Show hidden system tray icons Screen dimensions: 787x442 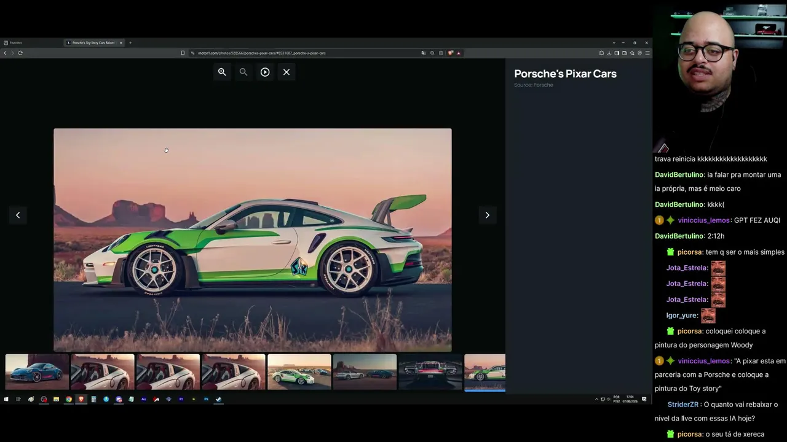pyautogui.click(x=596, y=399)
